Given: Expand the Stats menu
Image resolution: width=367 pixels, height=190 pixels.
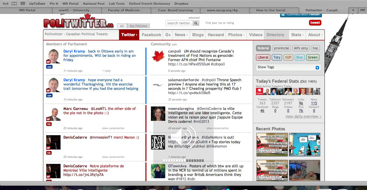Looking at the screenshot, I should pos(298,35).
